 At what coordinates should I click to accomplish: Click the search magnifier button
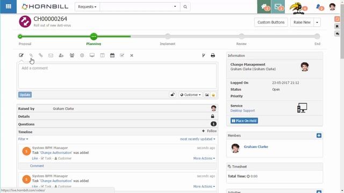[185, 7]
